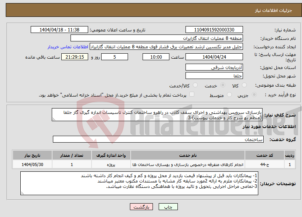Click the deadline time field 10:00
Image resolution: width=302 pixels, height=217 pixels.
(156, 57)
